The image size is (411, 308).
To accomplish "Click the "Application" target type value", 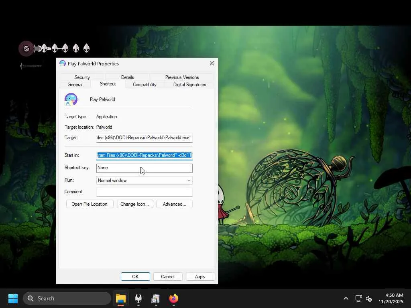I will [x=107, y=117].
